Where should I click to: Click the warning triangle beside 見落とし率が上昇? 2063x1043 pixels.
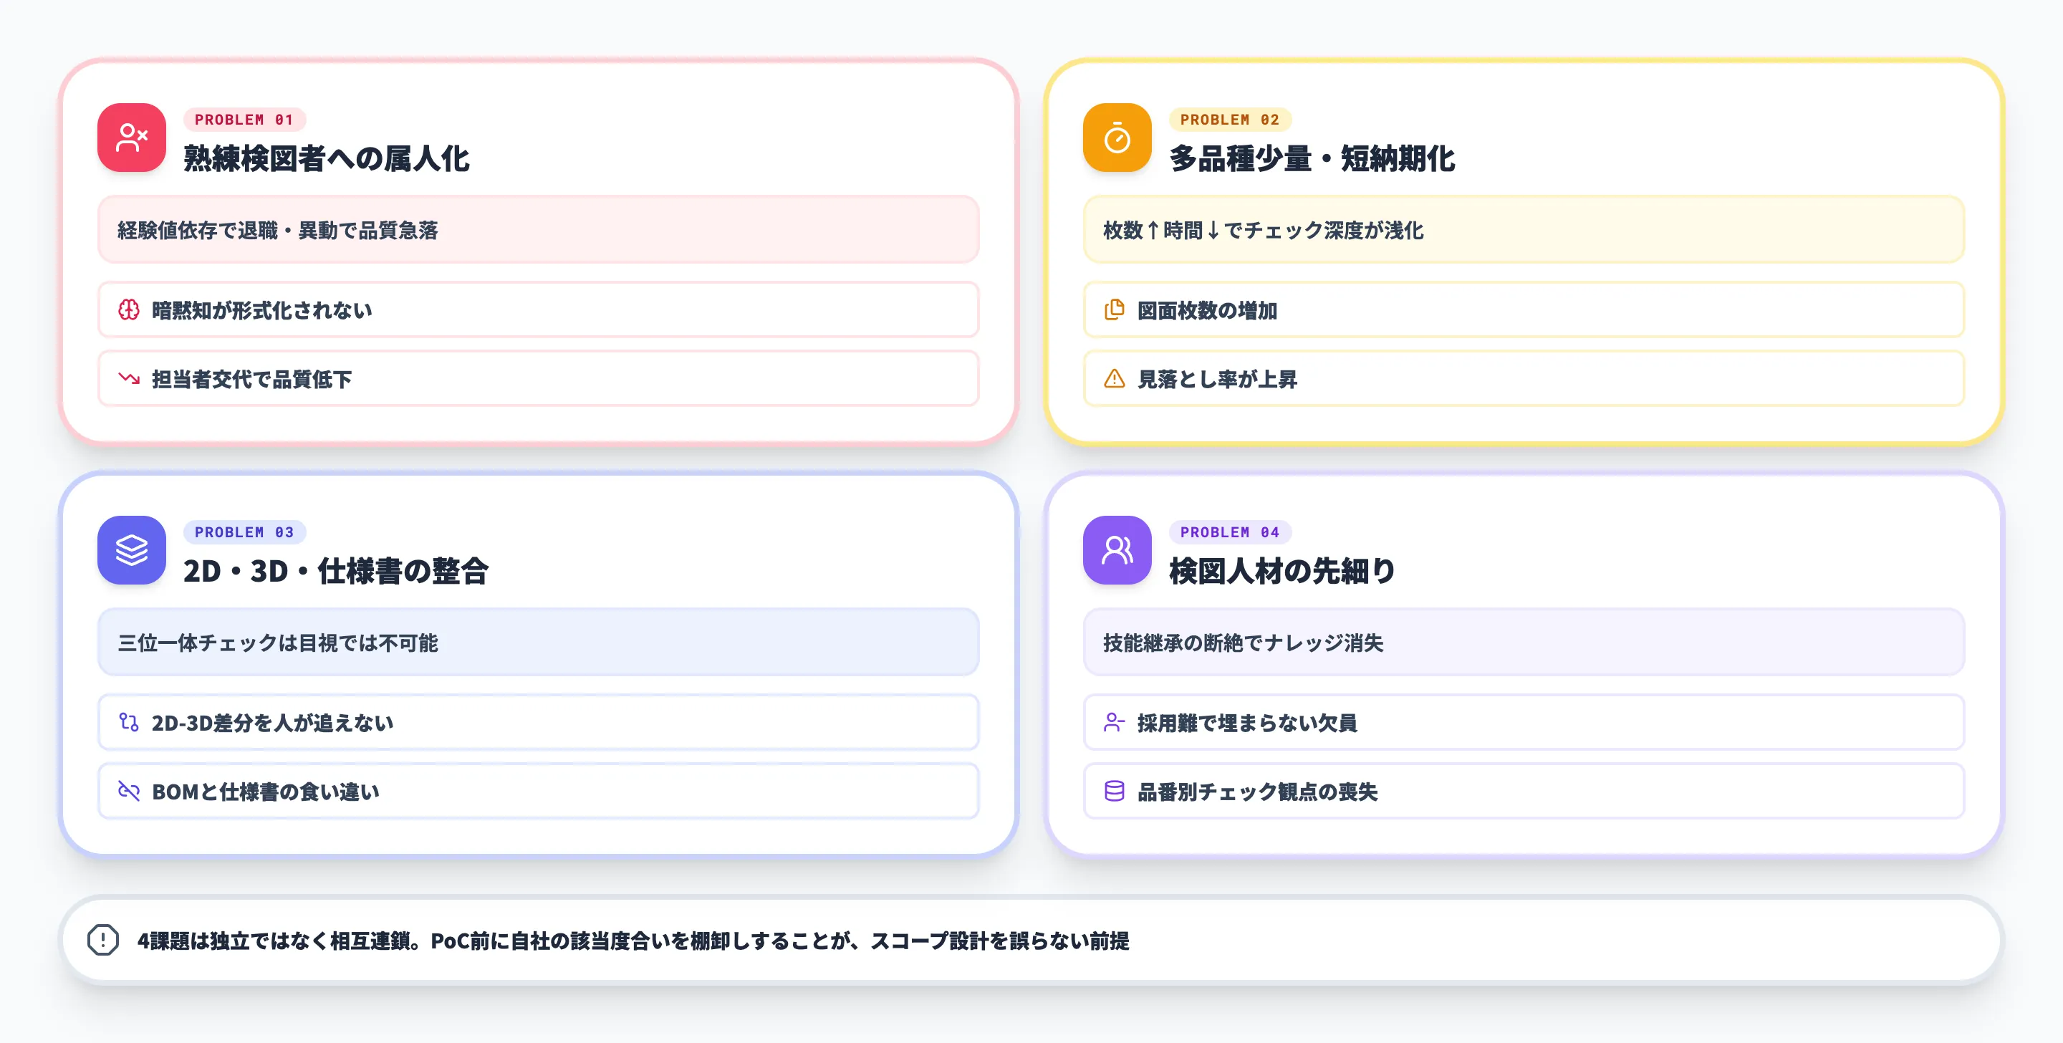[1113, 379]
